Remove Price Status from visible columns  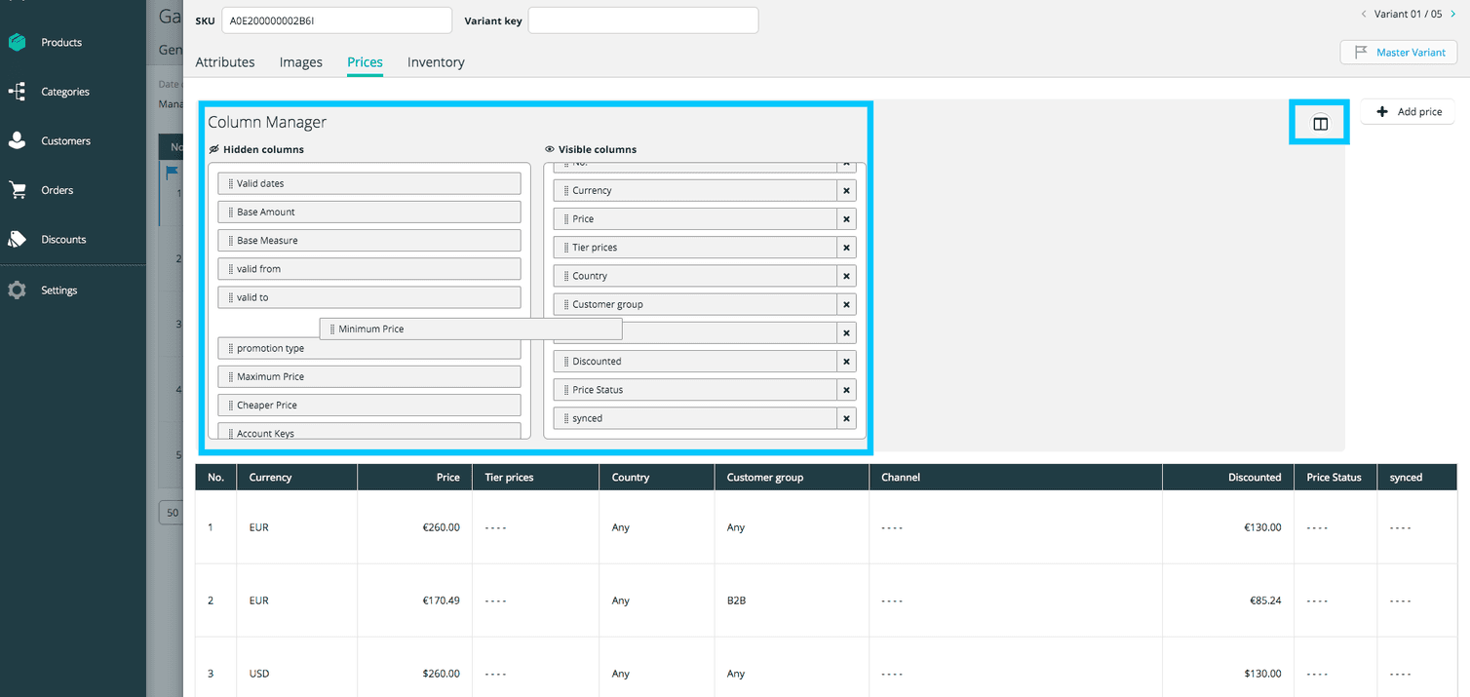click(x=846, y=389)
